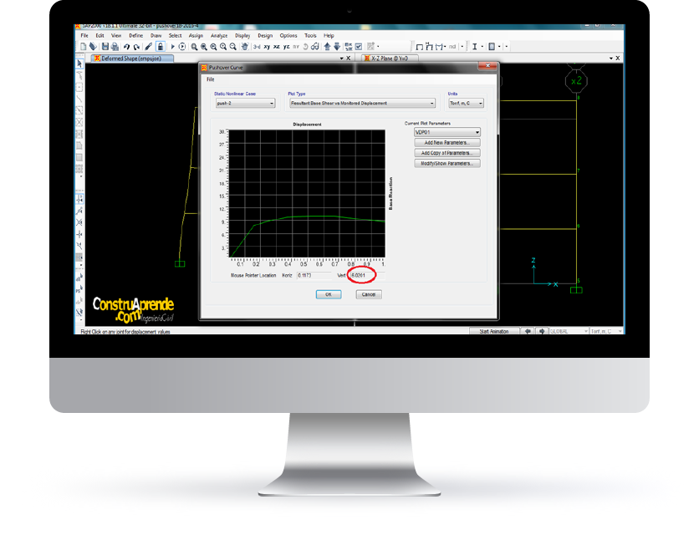The height and width of the screenshot is (535, 699).
Task: Open File menu in Pushover Curve dialog
Action: pos(211,79)
